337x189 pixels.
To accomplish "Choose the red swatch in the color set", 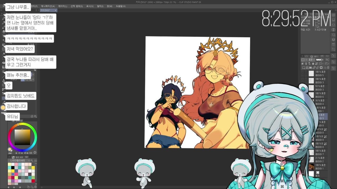I will click(33, 181).
